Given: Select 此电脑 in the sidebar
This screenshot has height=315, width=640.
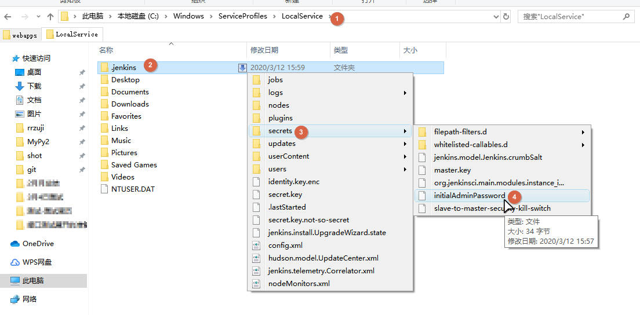Looking at the screenshot, I should pyautogui.click(x=43, y=281).
